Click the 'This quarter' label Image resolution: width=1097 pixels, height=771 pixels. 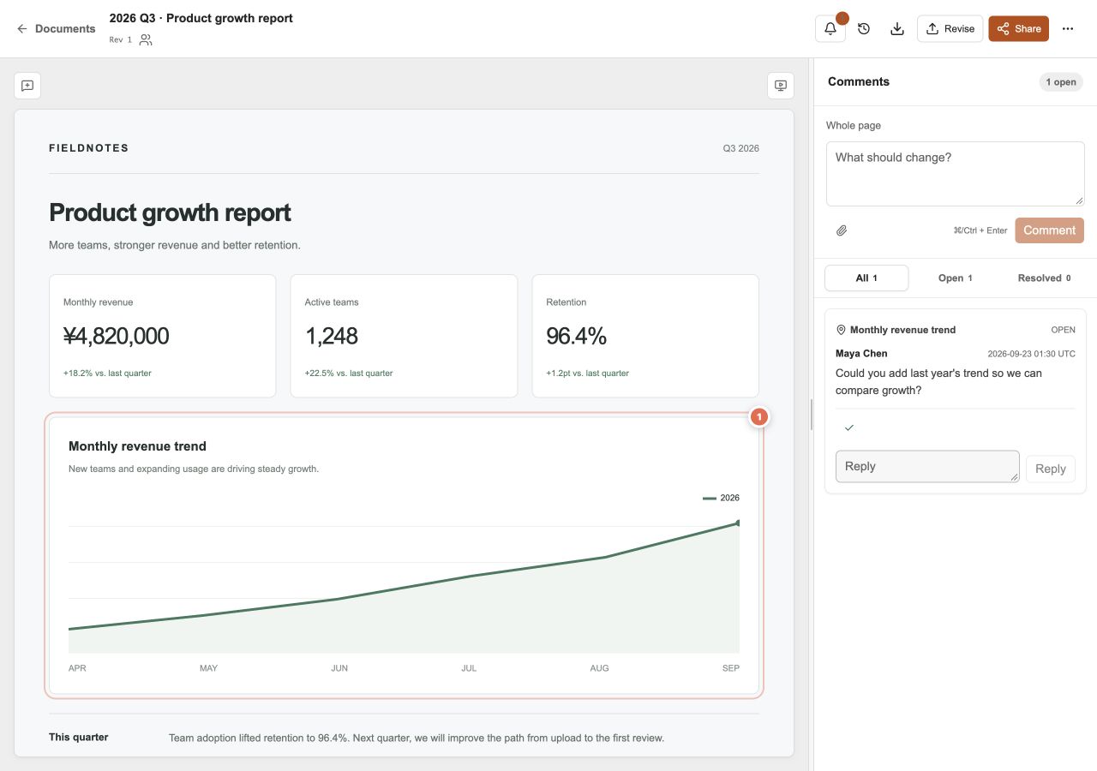coord(79,738)
